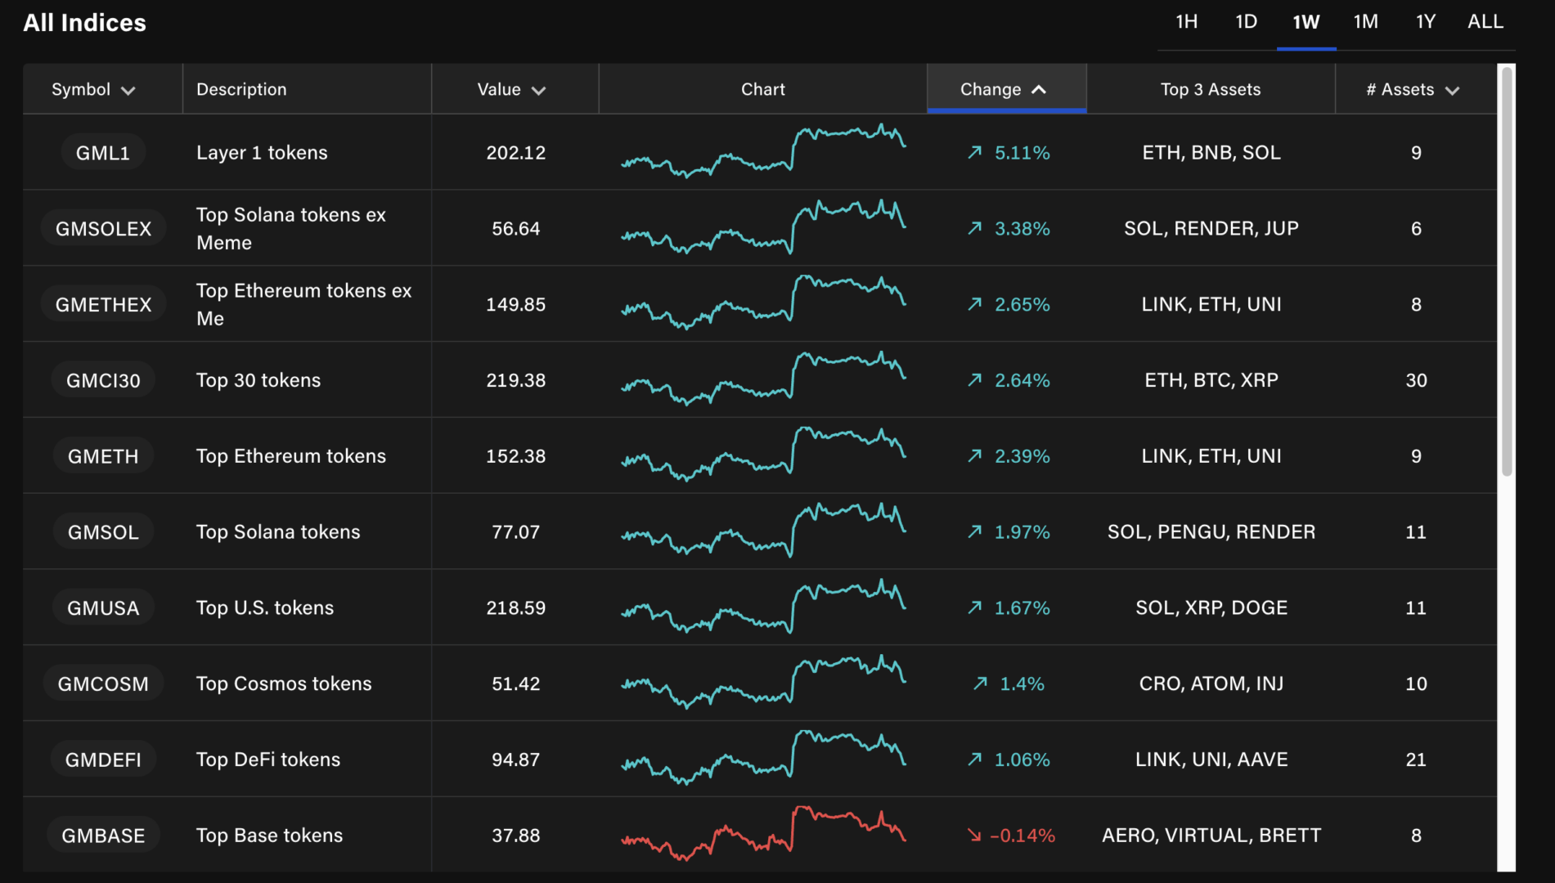1555x883 pixels.
Task: Click the GMETH row sparkline chart
Action: coord(763,455)
